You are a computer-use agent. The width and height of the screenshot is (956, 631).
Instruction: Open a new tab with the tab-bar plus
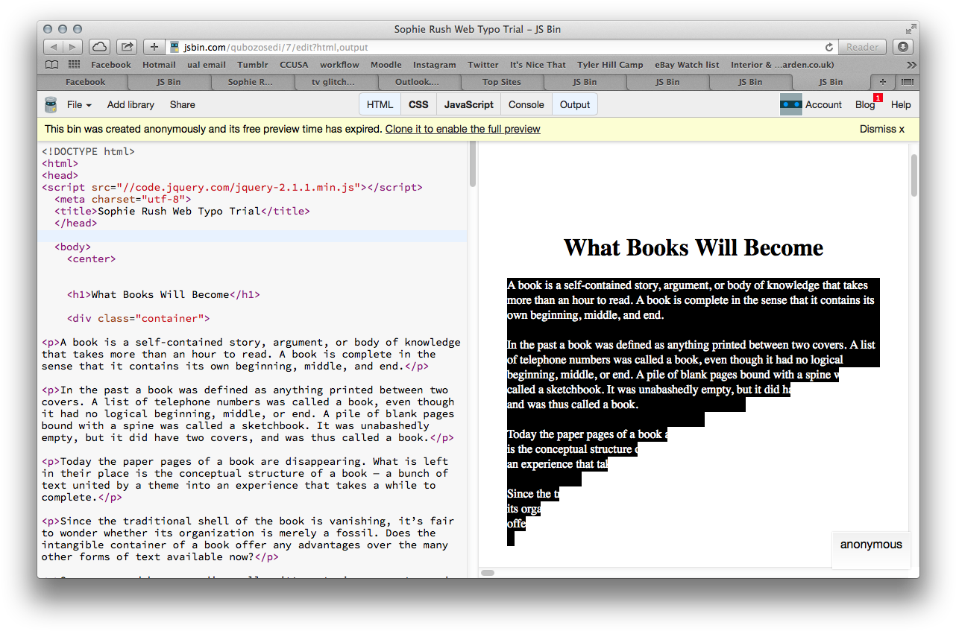(883, 82)
